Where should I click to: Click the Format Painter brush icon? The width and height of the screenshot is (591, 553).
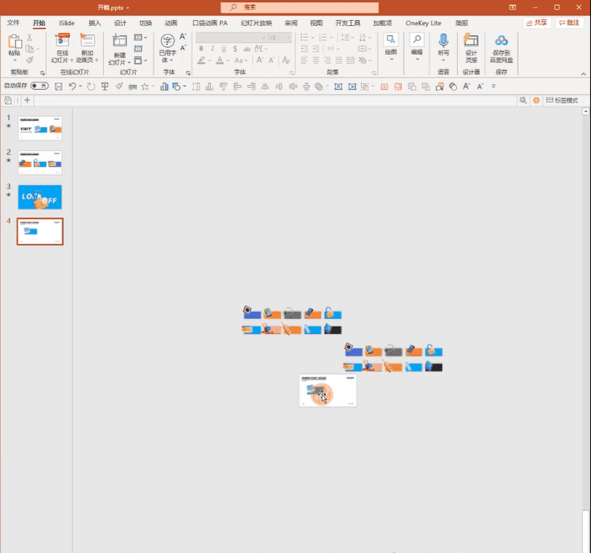click(x=30, y=60)
